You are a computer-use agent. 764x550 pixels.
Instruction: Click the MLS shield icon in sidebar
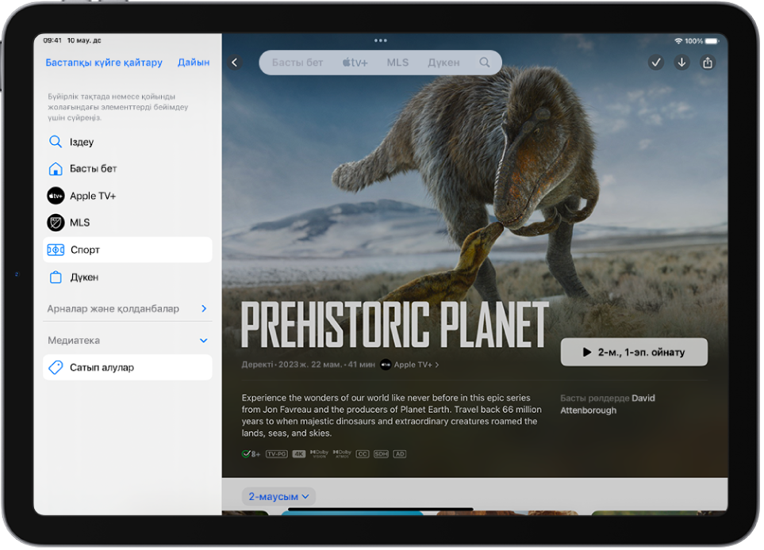(x=56, y=223)
